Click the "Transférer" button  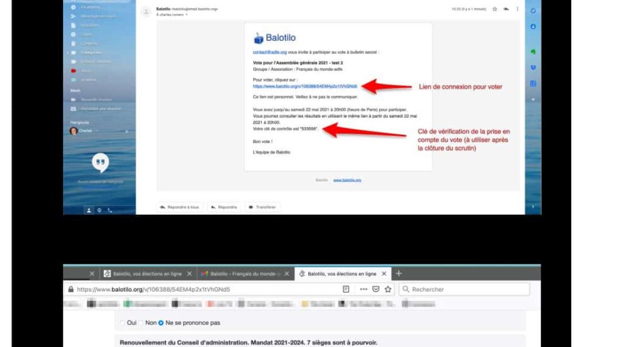tap(262, 207)
